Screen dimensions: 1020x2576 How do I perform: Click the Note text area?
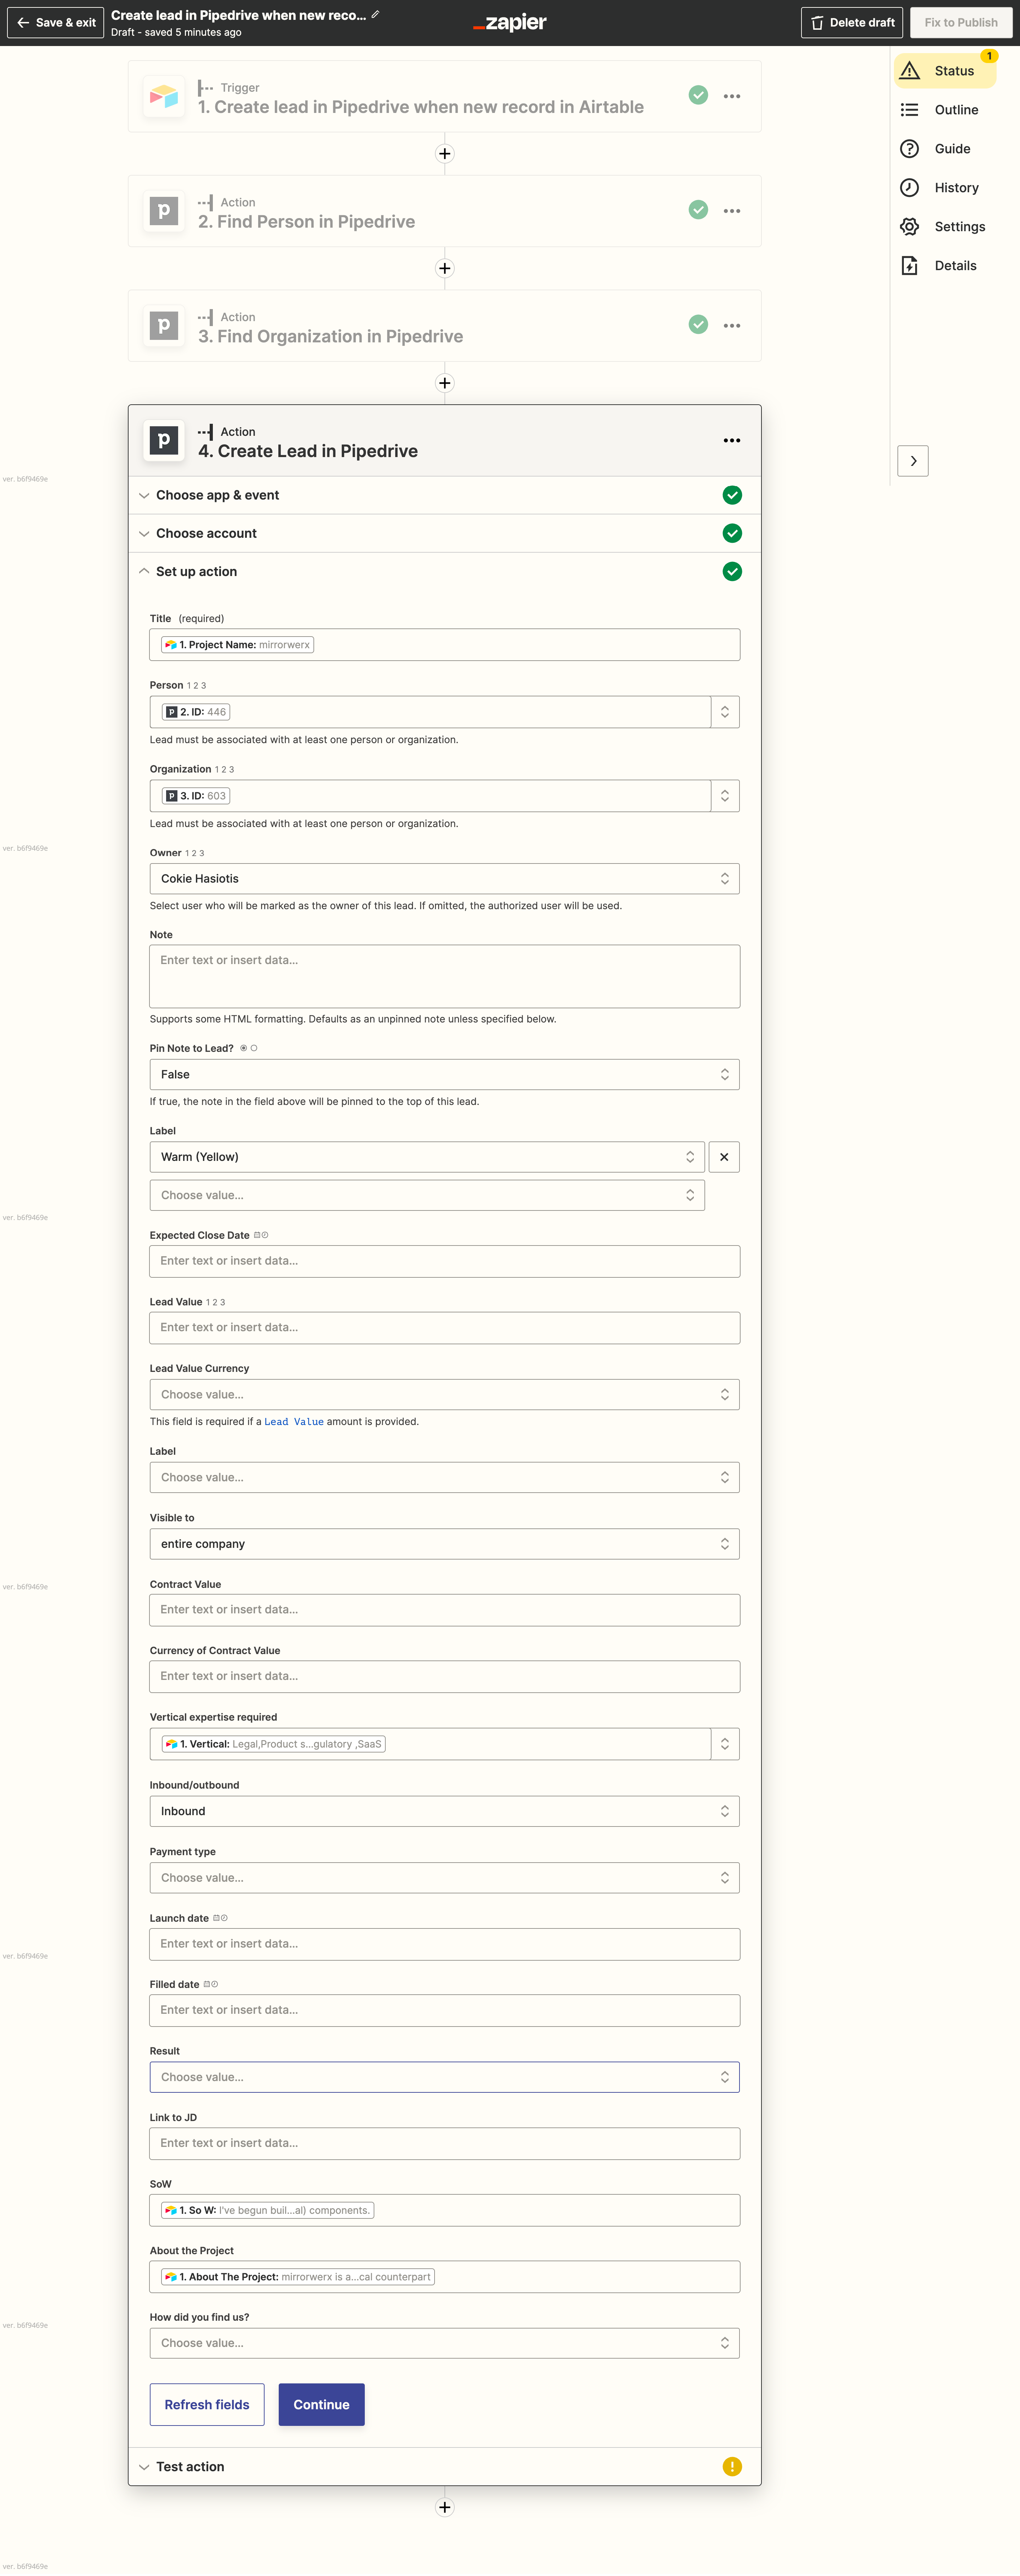click(x=444, y=976)
